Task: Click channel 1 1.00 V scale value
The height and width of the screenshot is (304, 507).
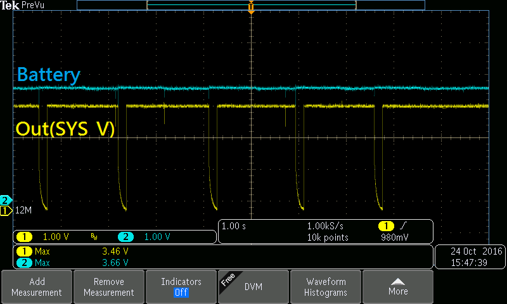Action: click(x=56, y=237)
